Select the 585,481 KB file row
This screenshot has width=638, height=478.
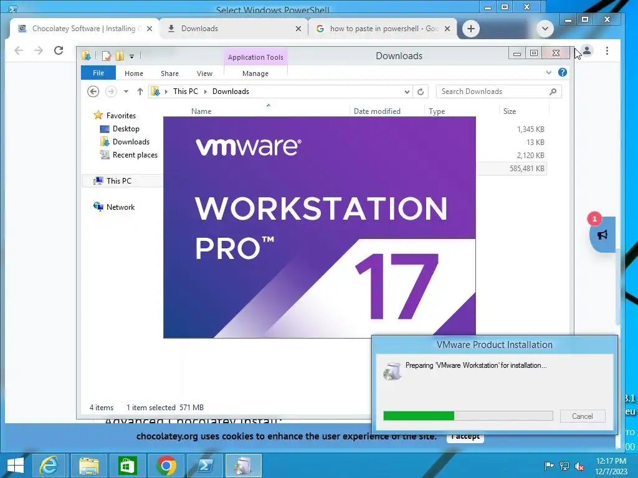click(512, 168)
